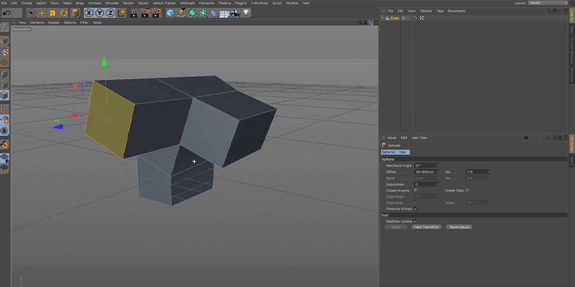Click the Attribute Manager search magnifier icon
575x287 pixels.
[x=547, y=138]
